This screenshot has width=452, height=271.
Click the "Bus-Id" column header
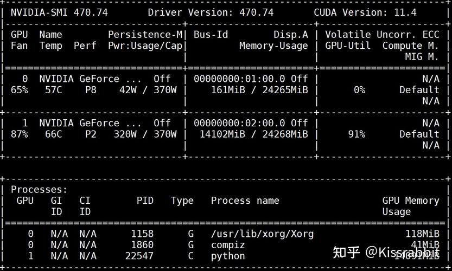click(x=211, y=35)
